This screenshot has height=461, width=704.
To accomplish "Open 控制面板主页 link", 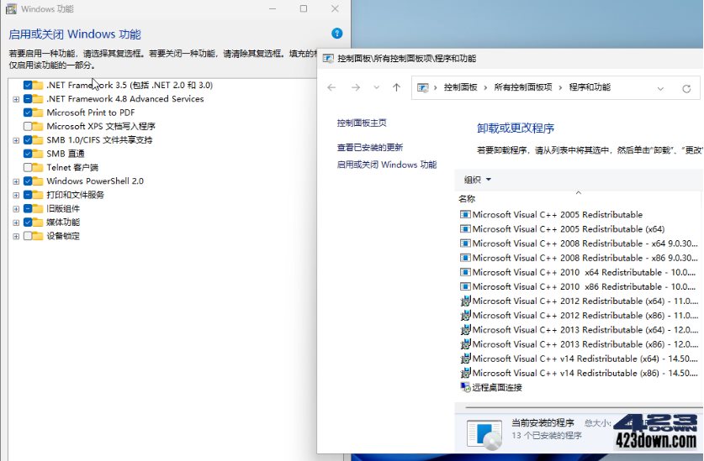I will point(362,123).
